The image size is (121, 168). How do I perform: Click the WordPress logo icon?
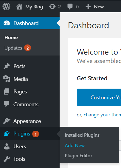(6, 7)
